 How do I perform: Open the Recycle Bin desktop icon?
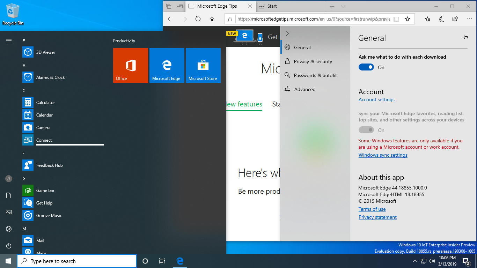click(x=13, y=15)
